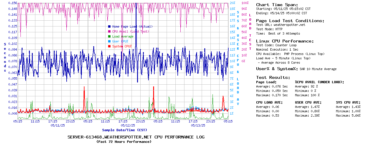The image size is (380, 160).
Task: Click the Linux CPU Performance heading
Action: [x=285, y=41]
